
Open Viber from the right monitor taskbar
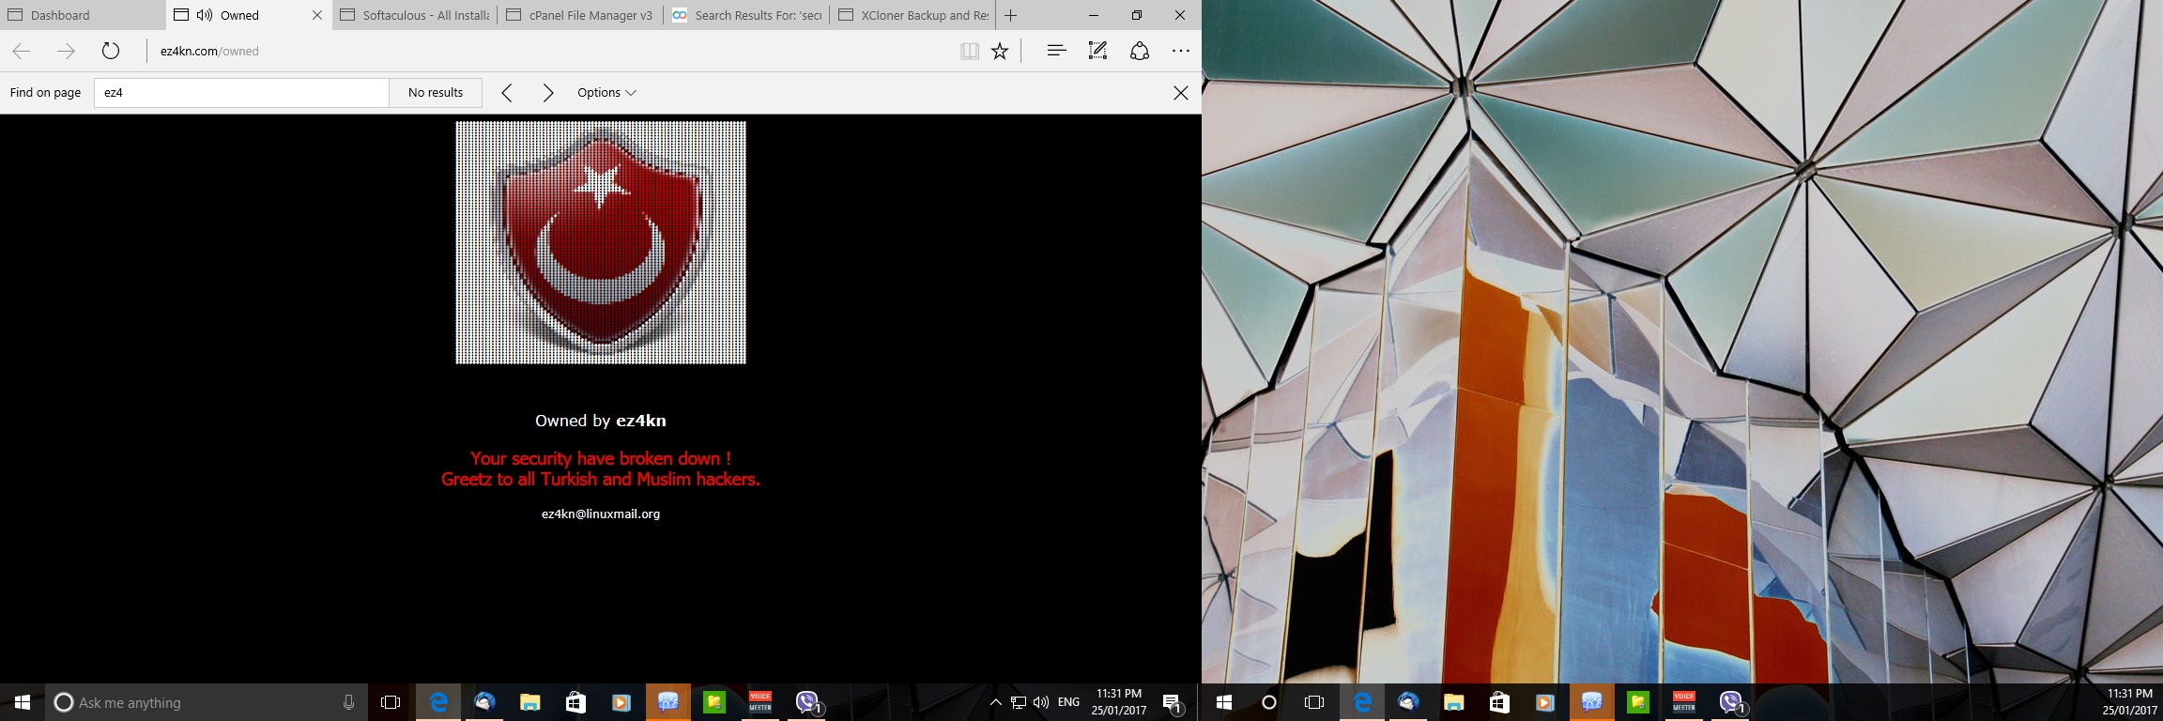1731,702
